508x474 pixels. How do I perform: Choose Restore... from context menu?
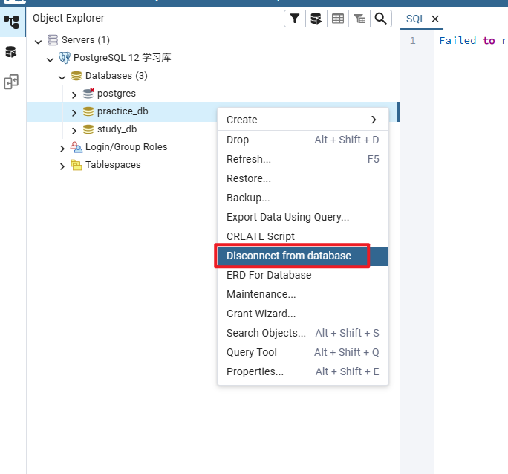point(303,178)
